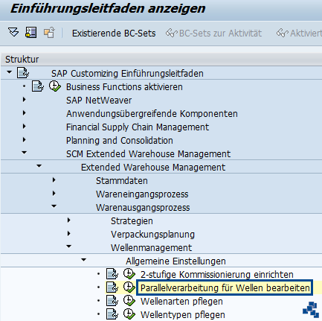Select SAP NetWeaver tree row
Image resolution: width=322 pixels, height=321 pixels.
(99, 101)
